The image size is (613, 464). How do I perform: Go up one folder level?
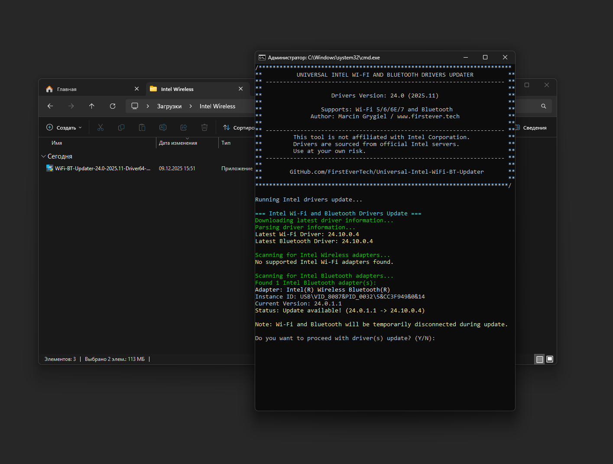tap(92, 106)
